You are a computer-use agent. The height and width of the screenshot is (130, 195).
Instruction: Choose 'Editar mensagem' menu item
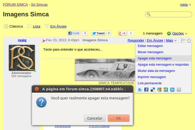tap(150, 46)
